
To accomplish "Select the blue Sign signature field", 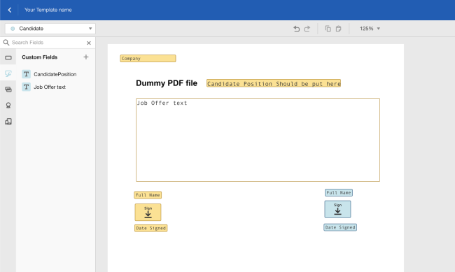I will coord(337,209).
